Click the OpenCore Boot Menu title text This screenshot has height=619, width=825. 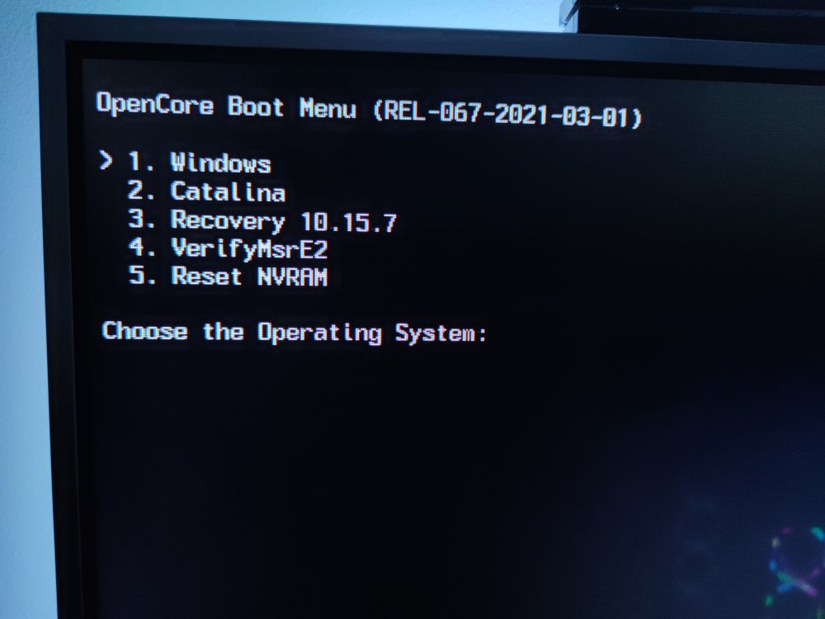tap(226, 106)
